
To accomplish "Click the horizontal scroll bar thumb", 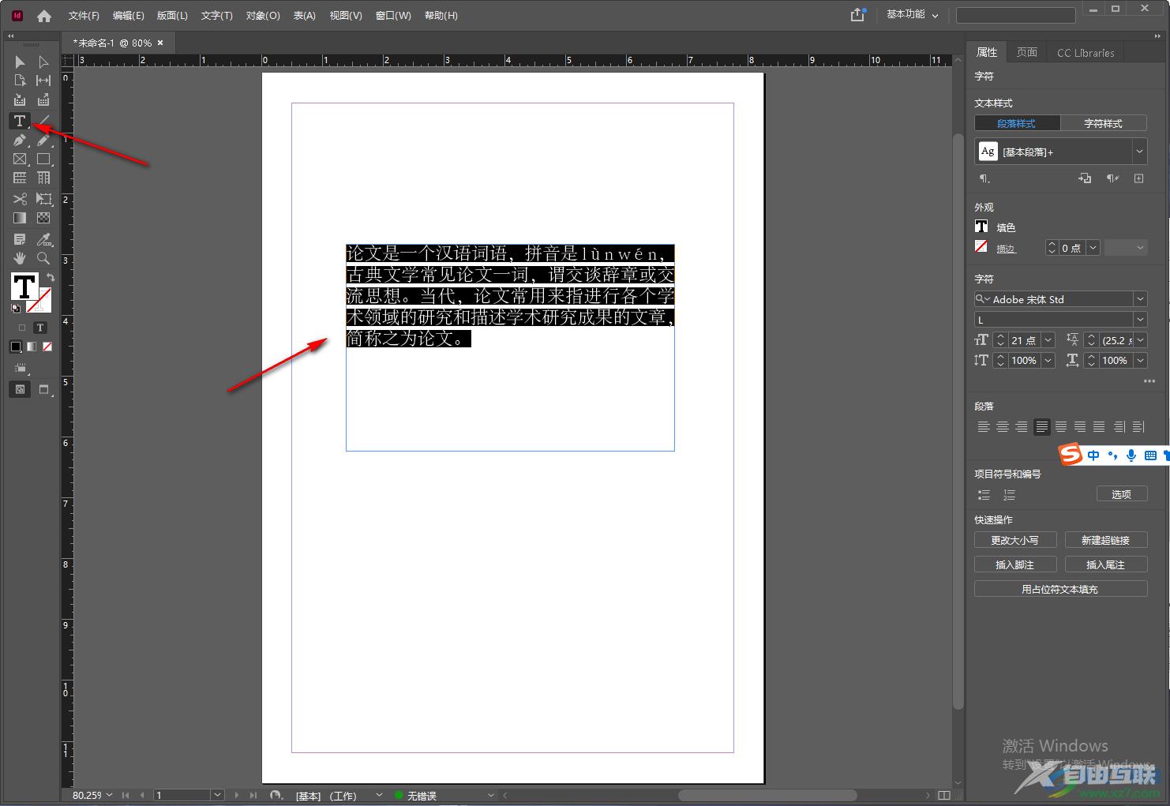I will (x=767, y=795).
